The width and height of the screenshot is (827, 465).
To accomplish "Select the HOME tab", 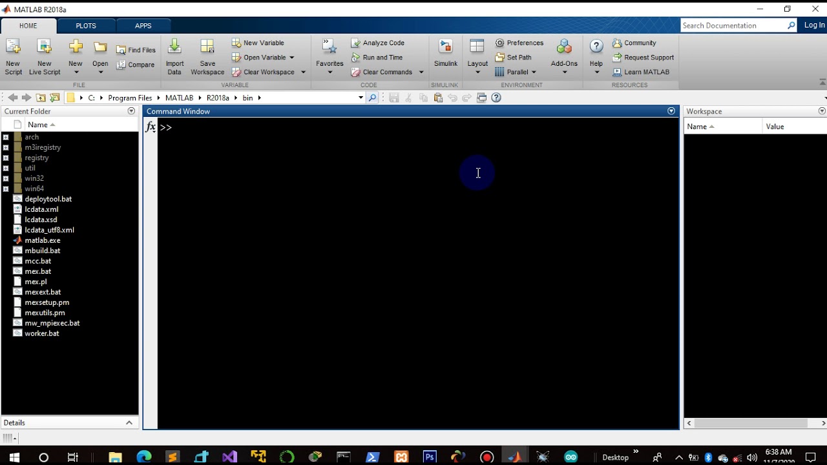I will [28, 26].
